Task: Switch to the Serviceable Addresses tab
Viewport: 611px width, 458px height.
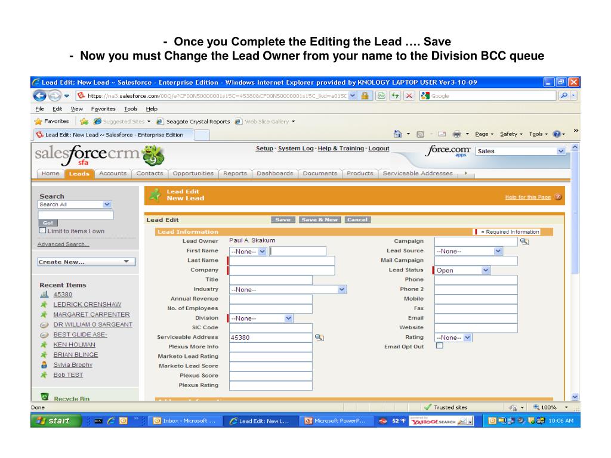Action: (x=418, y=174)
